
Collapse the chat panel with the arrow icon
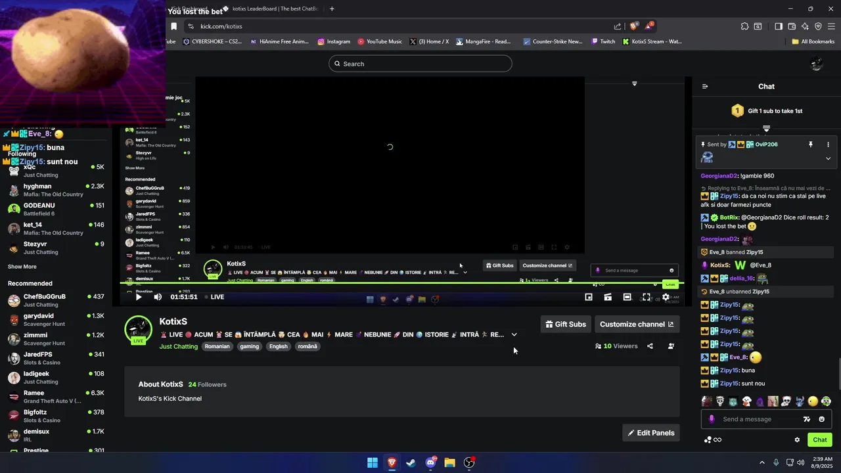pos(705,87)
